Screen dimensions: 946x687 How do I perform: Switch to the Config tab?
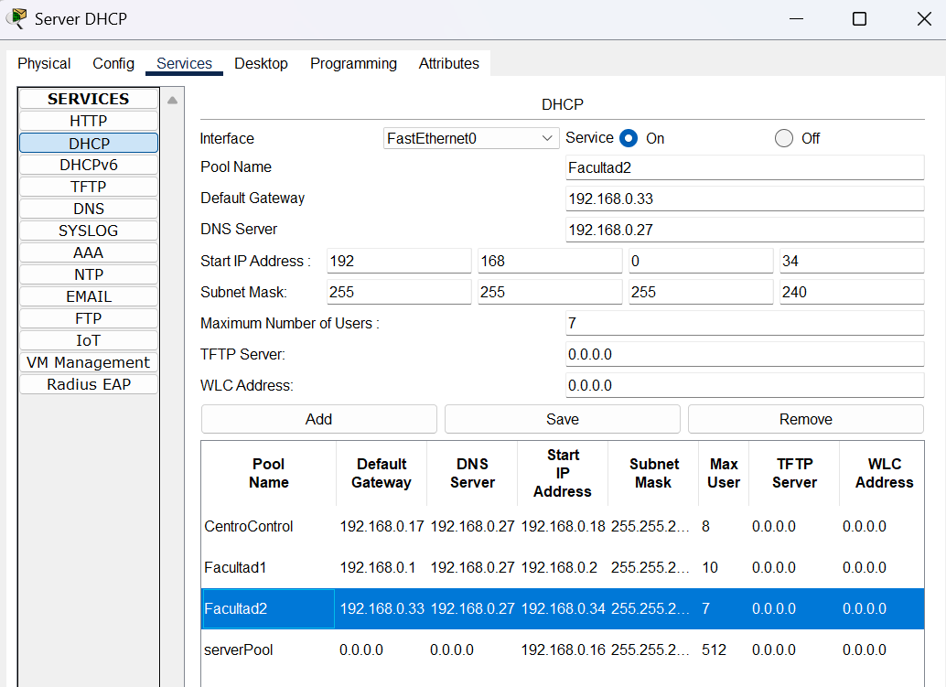tap(113, 63)
